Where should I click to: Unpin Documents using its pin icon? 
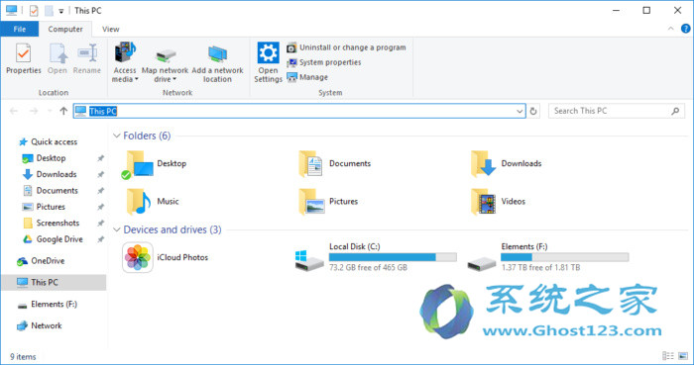(100, 191)
